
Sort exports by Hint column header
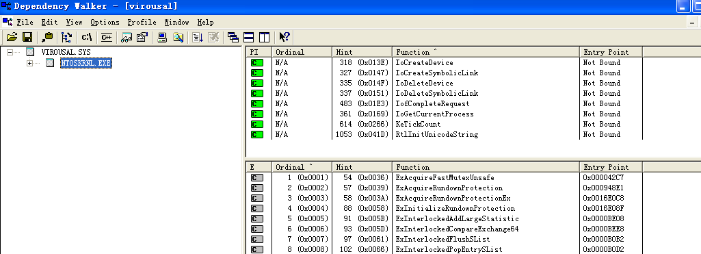tap(362, 167)
